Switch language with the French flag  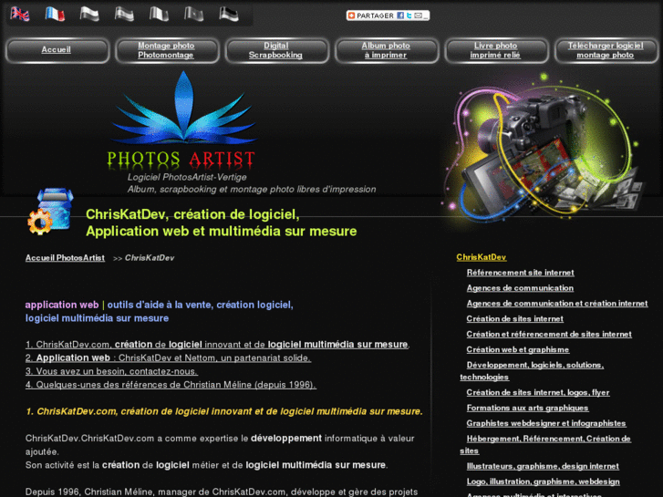pyautogui.click(x=55, y=14)
